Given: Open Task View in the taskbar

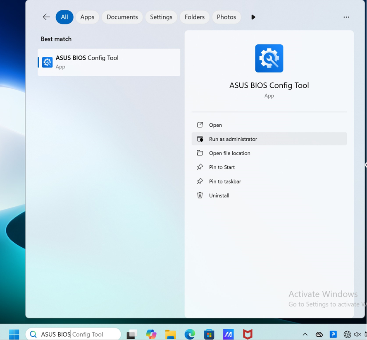Looking at the screenshot, I should [x=132, y=334].
